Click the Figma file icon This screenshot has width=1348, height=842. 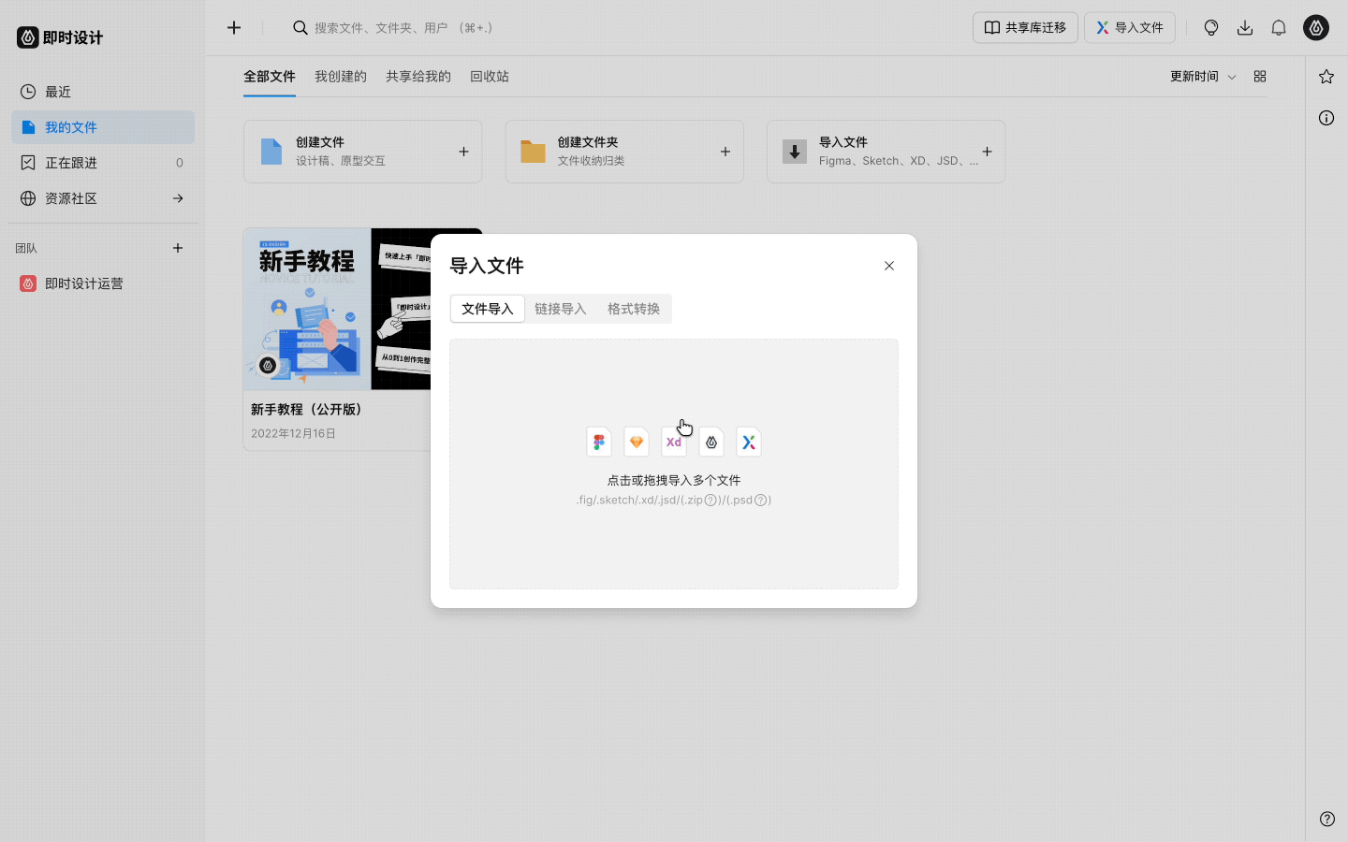(599, 442)
